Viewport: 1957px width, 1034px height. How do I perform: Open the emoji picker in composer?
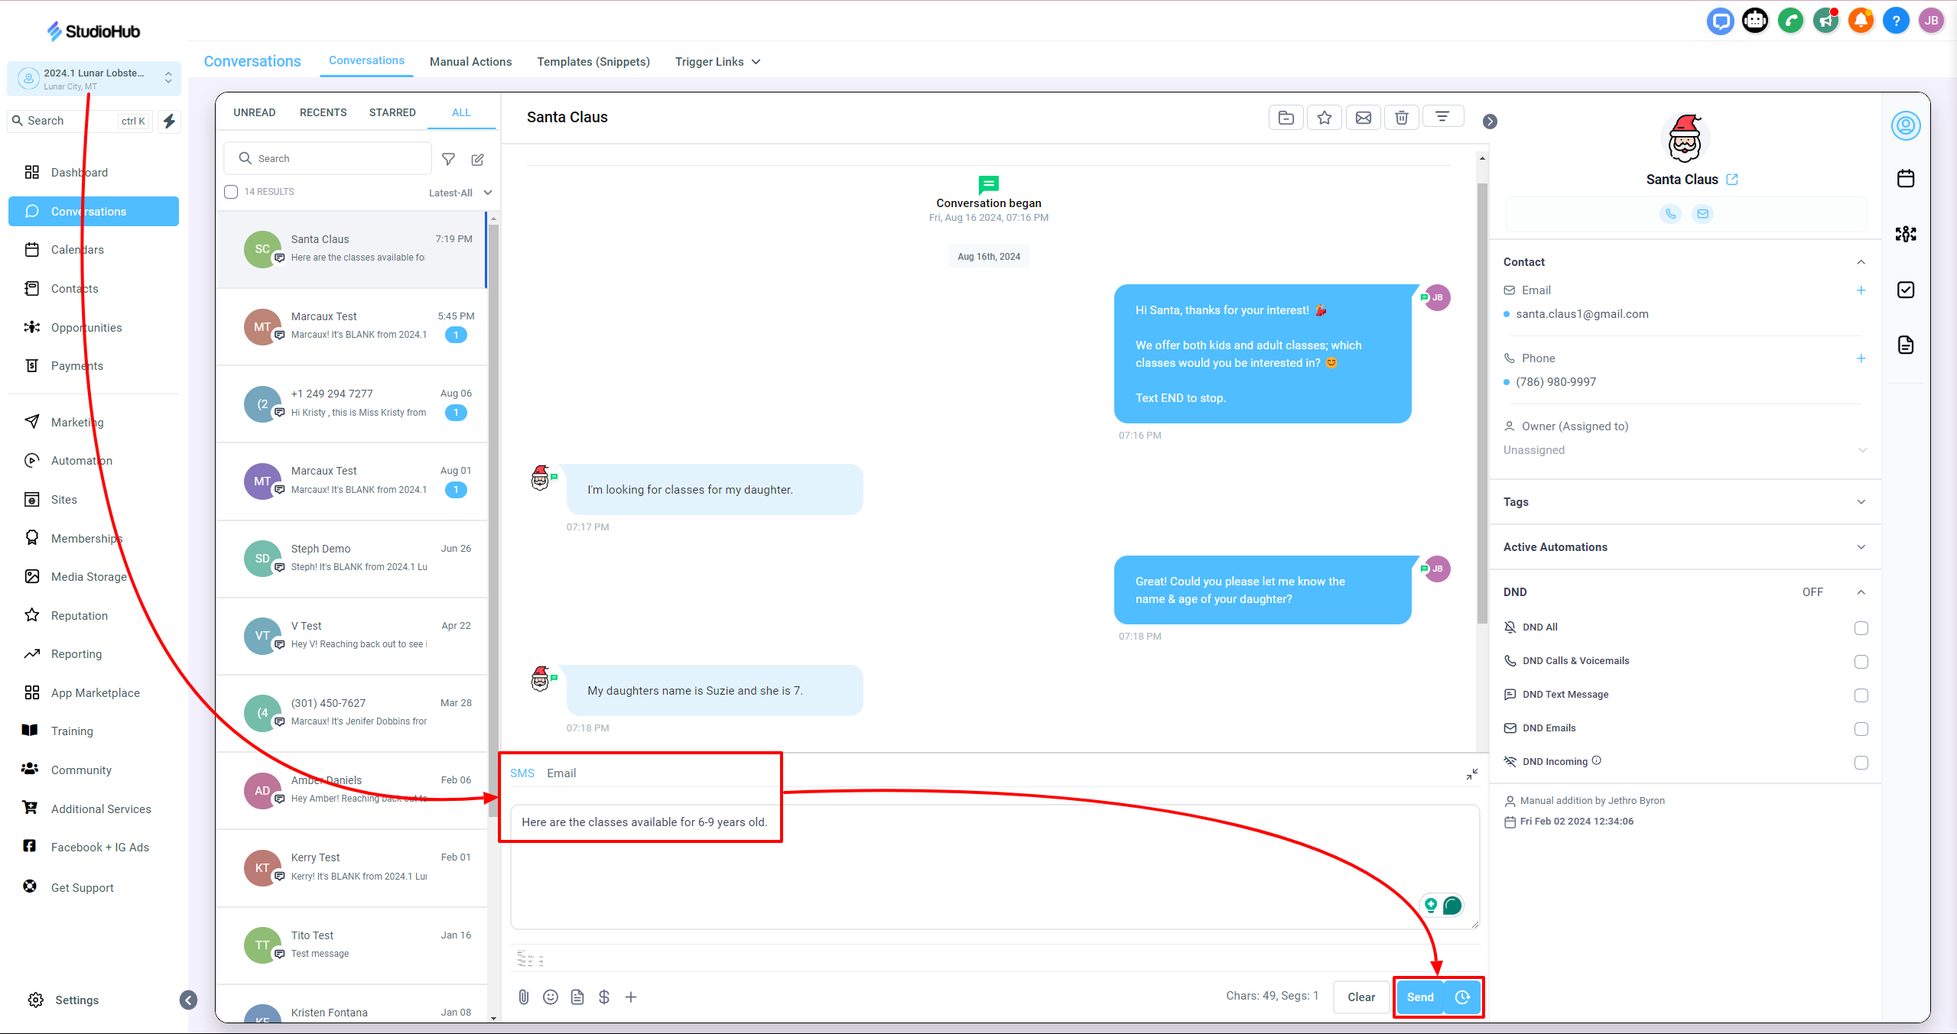coord(550,997)
